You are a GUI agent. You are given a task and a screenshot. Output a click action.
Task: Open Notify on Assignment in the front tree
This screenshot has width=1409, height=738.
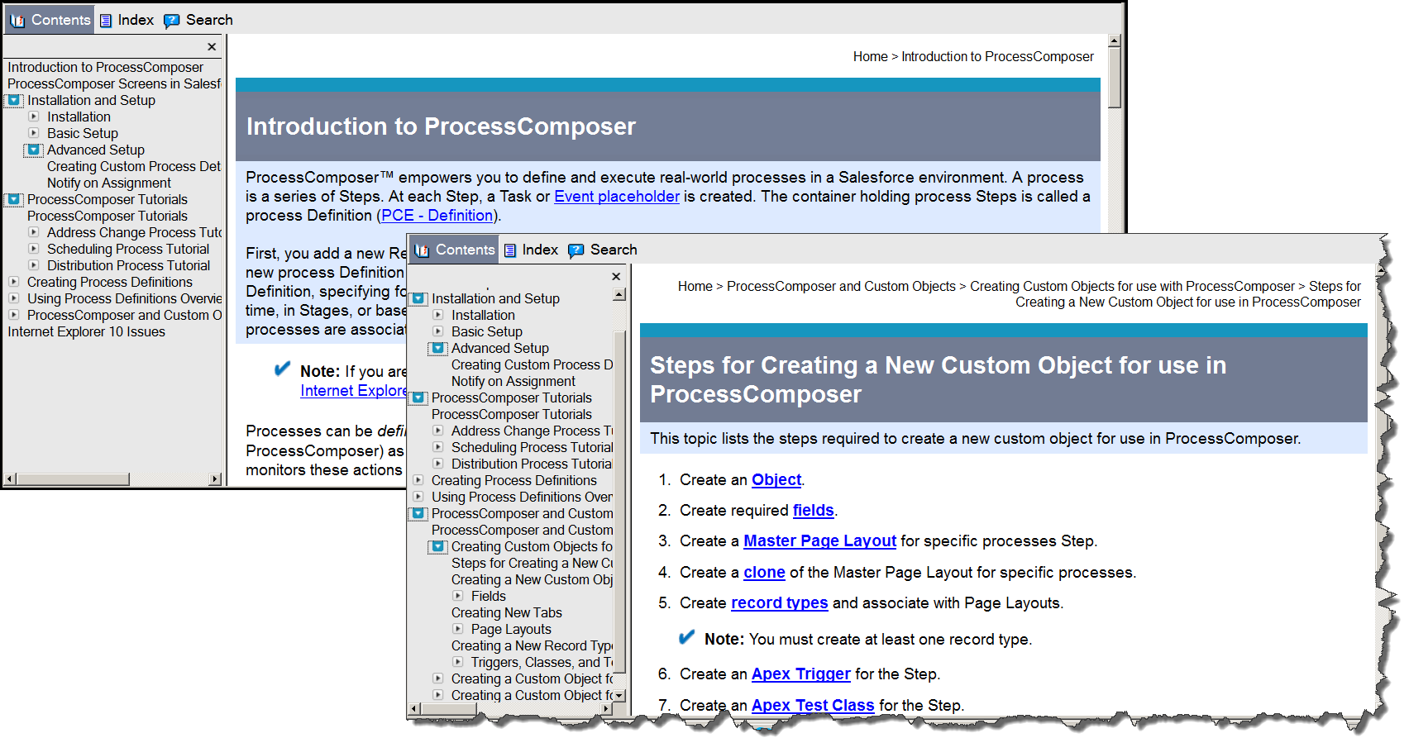click(513, 381)
